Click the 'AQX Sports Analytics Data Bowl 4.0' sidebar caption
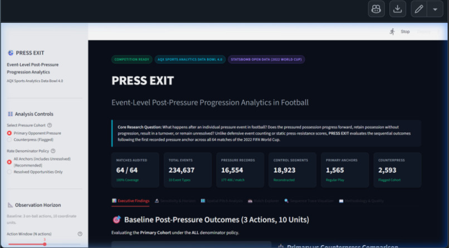The image size is (449, 248). (35, 81)
